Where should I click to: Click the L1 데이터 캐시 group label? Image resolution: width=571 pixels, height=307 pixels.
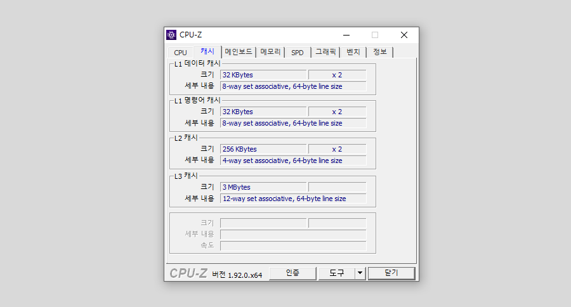(197, 63)
